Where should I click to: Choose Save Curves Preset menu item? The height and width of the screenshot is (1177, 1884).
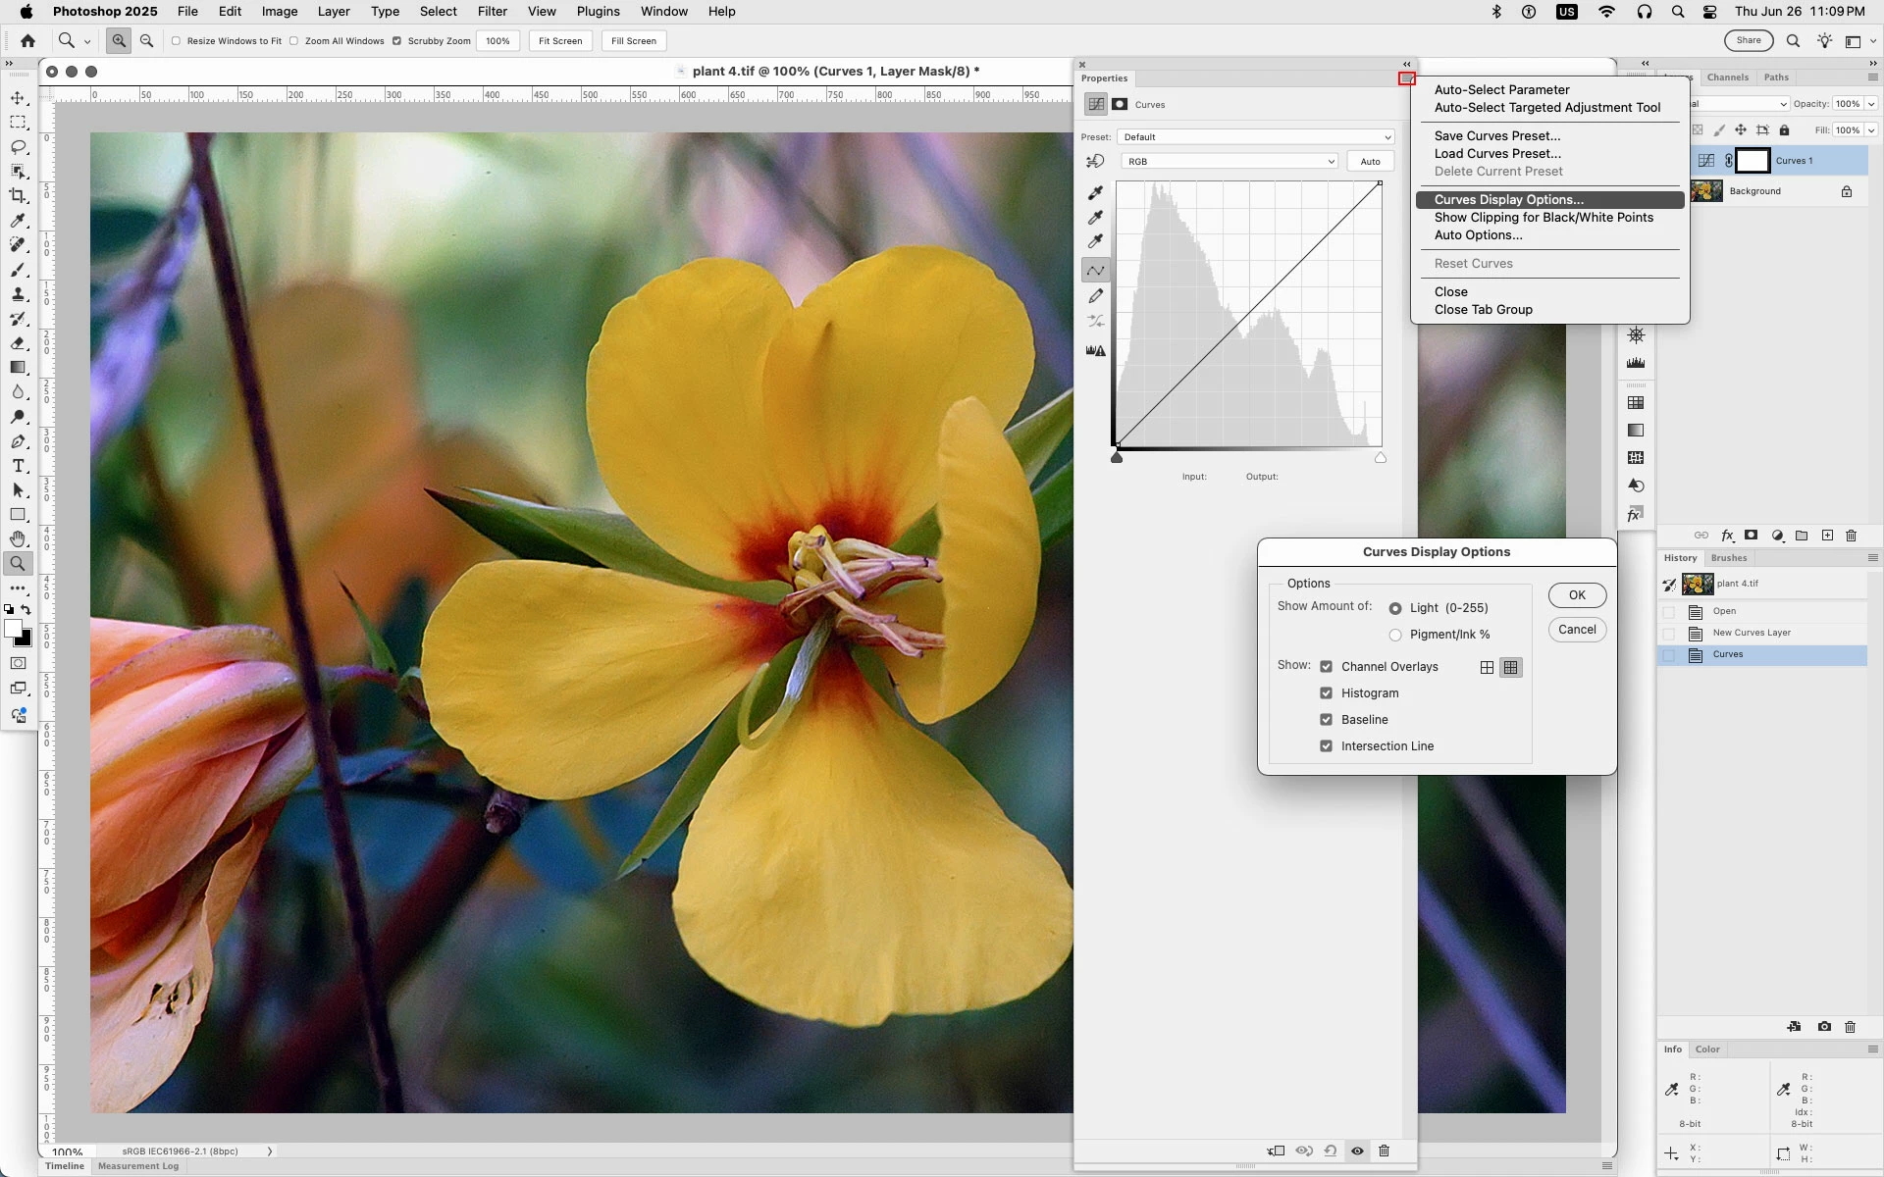click(1496, 136)
